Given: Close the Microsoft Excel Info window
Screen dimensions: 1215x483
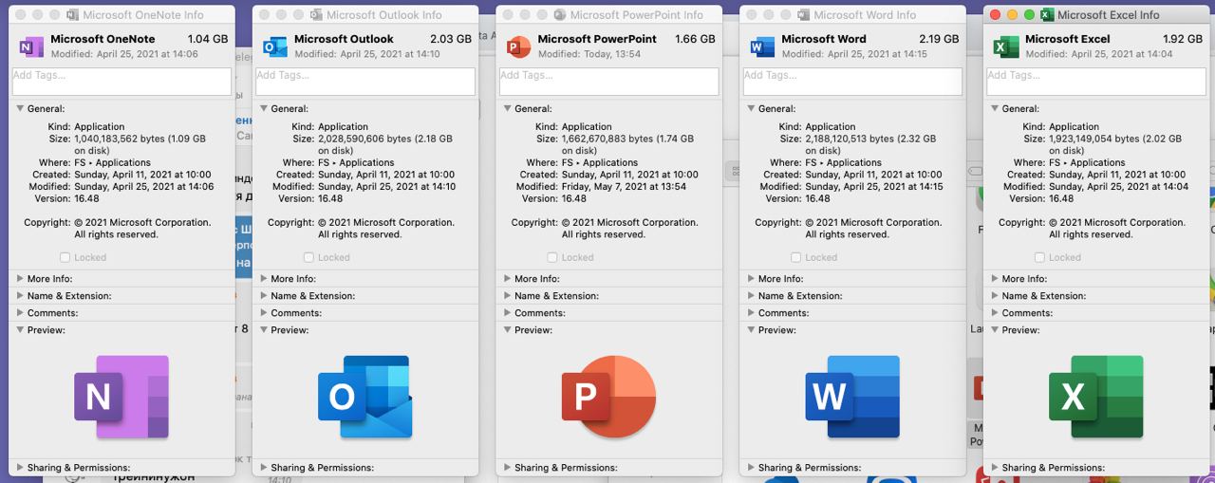Looking at the screenshot, I should (x=996, y=14).
